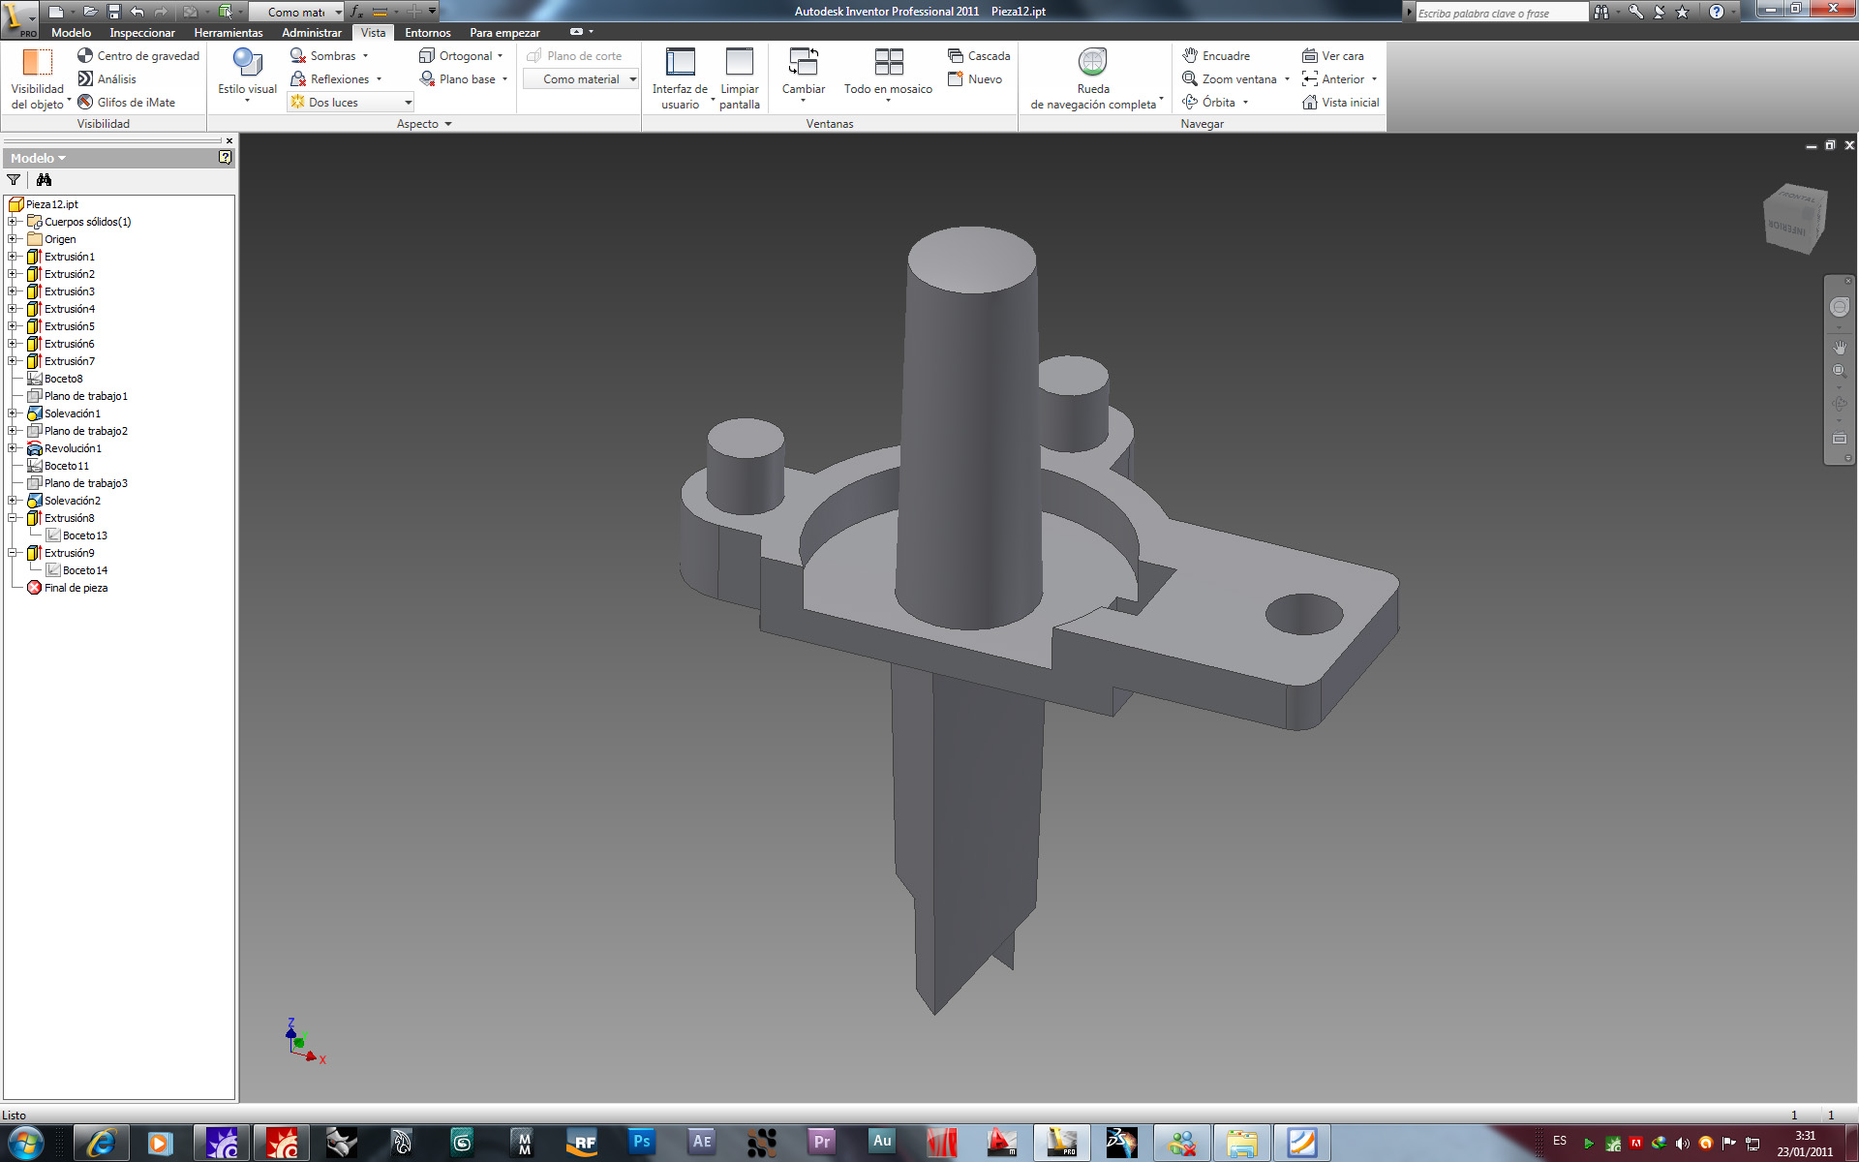Click Cascada window arrangement

979,56
